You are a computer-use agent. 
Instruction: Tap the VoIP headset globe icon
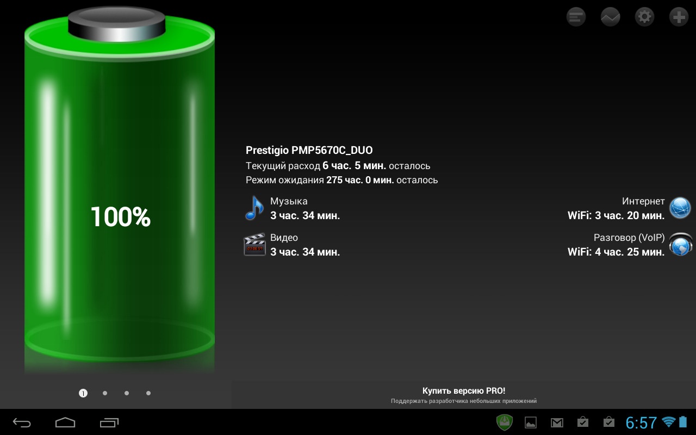coord(680,245)
